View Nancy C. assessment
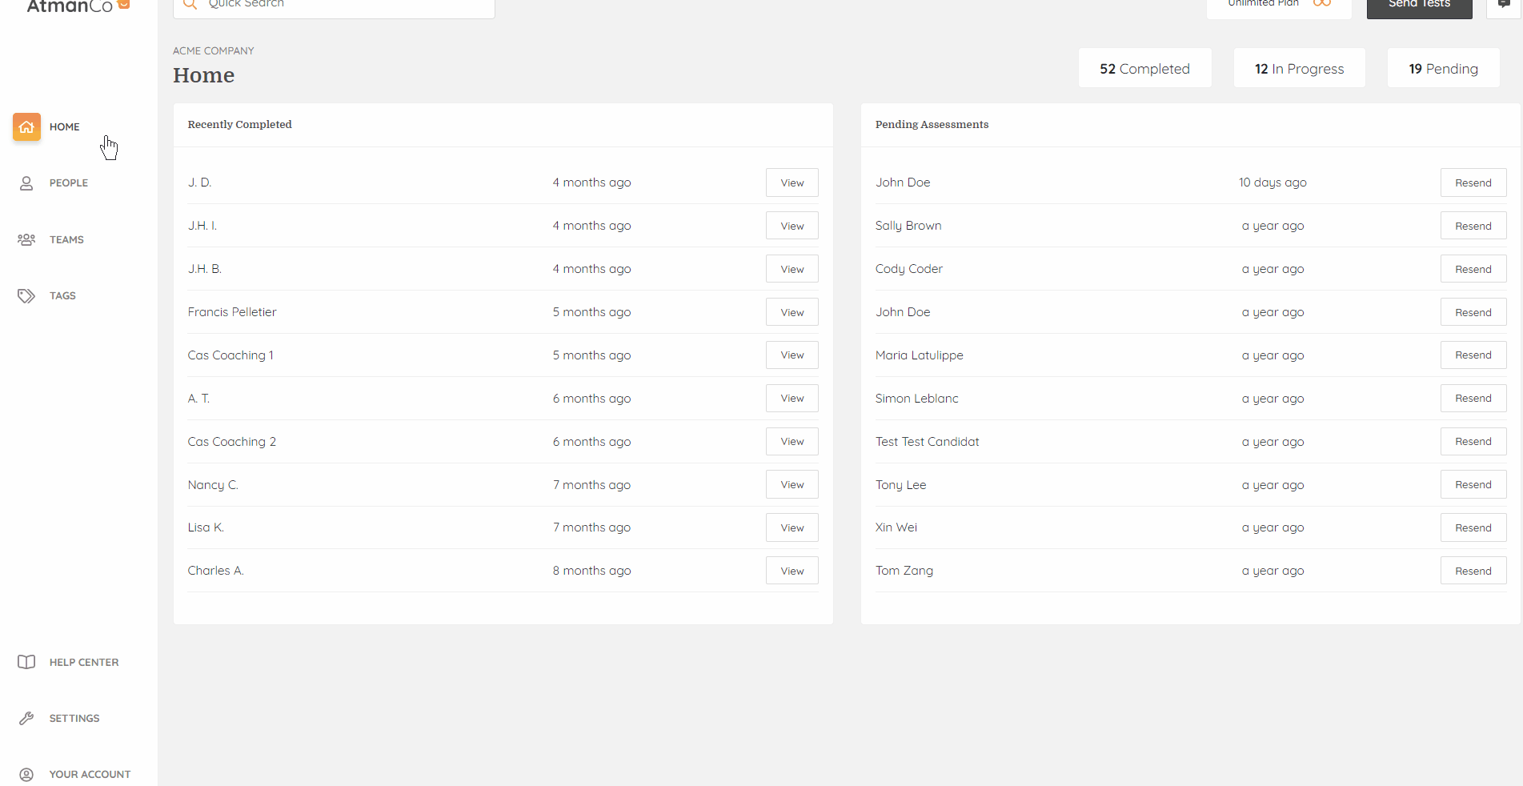 coord(792,485)
